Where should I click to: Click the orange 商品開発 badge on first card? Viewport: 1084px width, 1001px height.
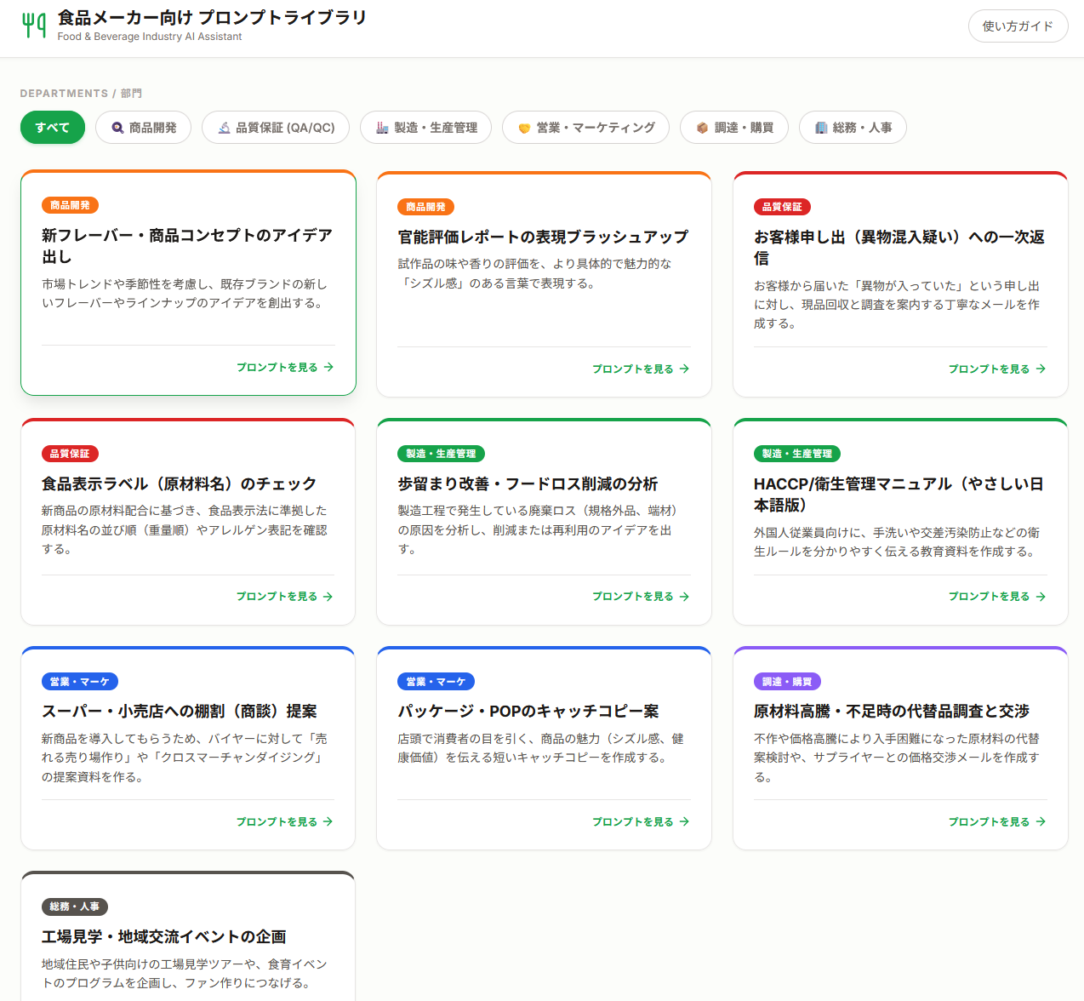pyautogui.click(x=71, y=205)
